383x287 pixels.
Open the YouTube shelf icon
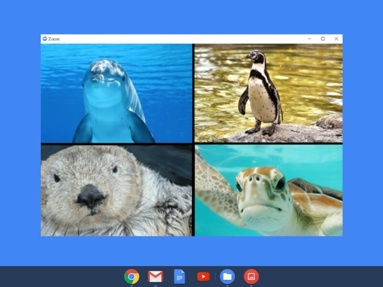[203, 276]
